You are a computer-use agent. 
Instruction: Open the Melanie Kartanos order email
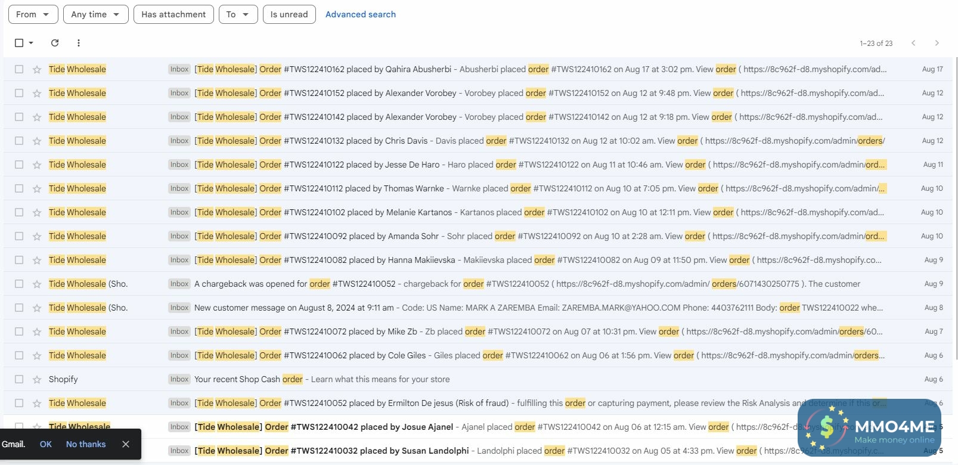pyautogui.click(x=478, y=212)
